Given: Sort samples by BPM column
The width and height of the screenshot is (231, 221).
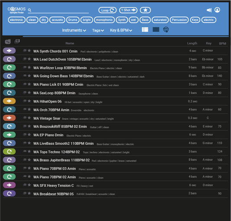Looking at the screenshot, I should click(222, 43).
